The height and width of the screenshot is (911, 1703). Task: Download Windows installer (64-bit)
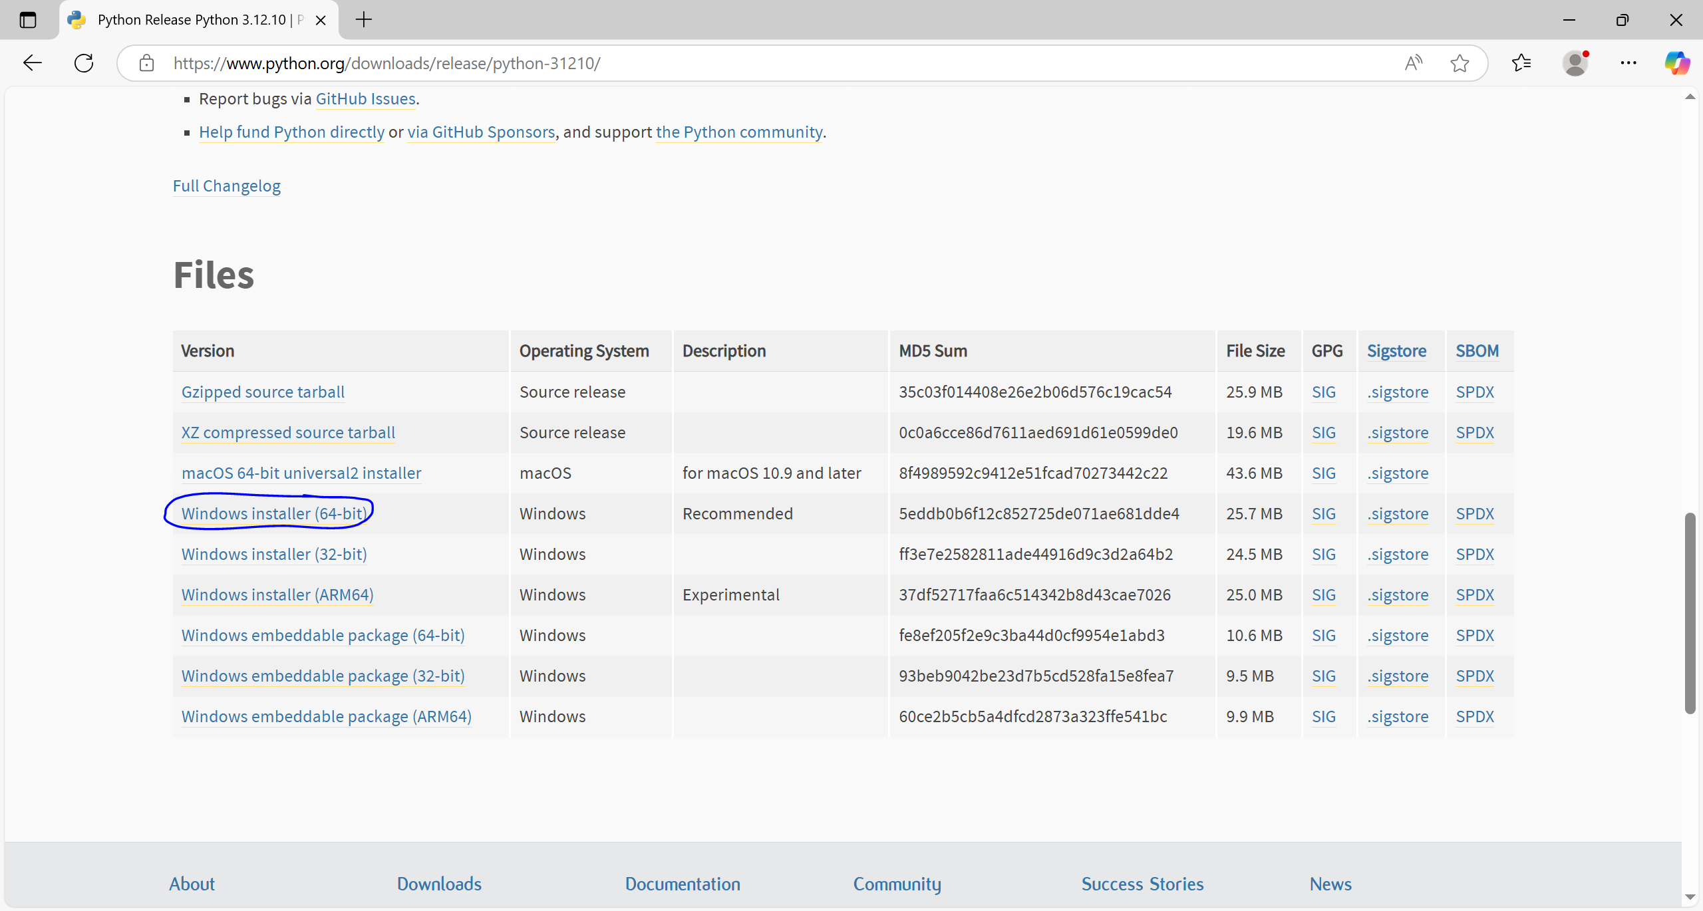tap(274, 514)
